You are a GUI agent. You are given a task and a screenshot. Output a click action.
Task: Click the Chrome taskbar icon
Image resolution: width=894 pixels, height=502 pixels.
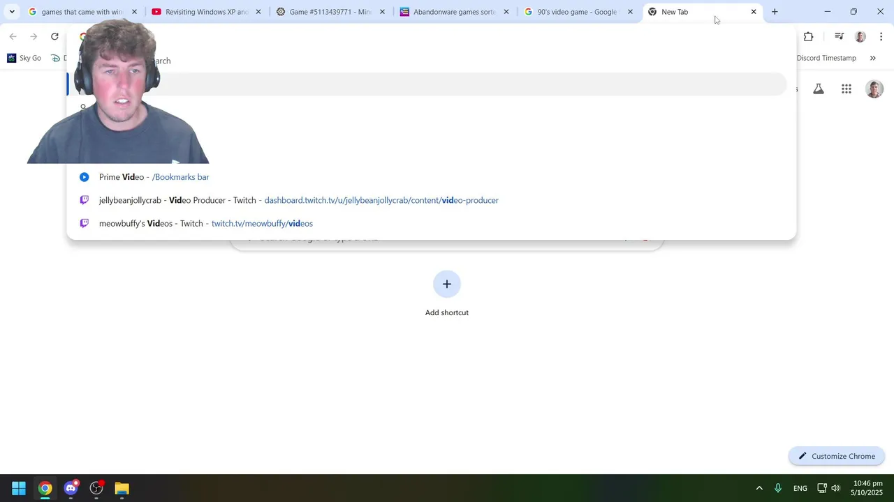click(x=45, y=488)
